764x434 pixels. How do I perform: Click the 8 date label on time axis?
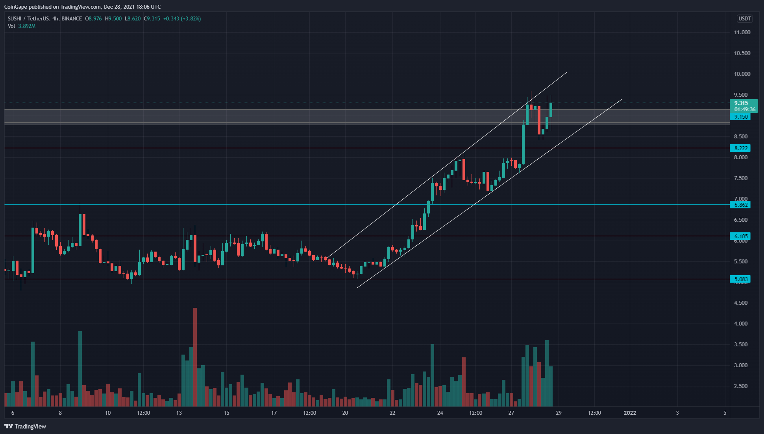(x=60, y=413)
